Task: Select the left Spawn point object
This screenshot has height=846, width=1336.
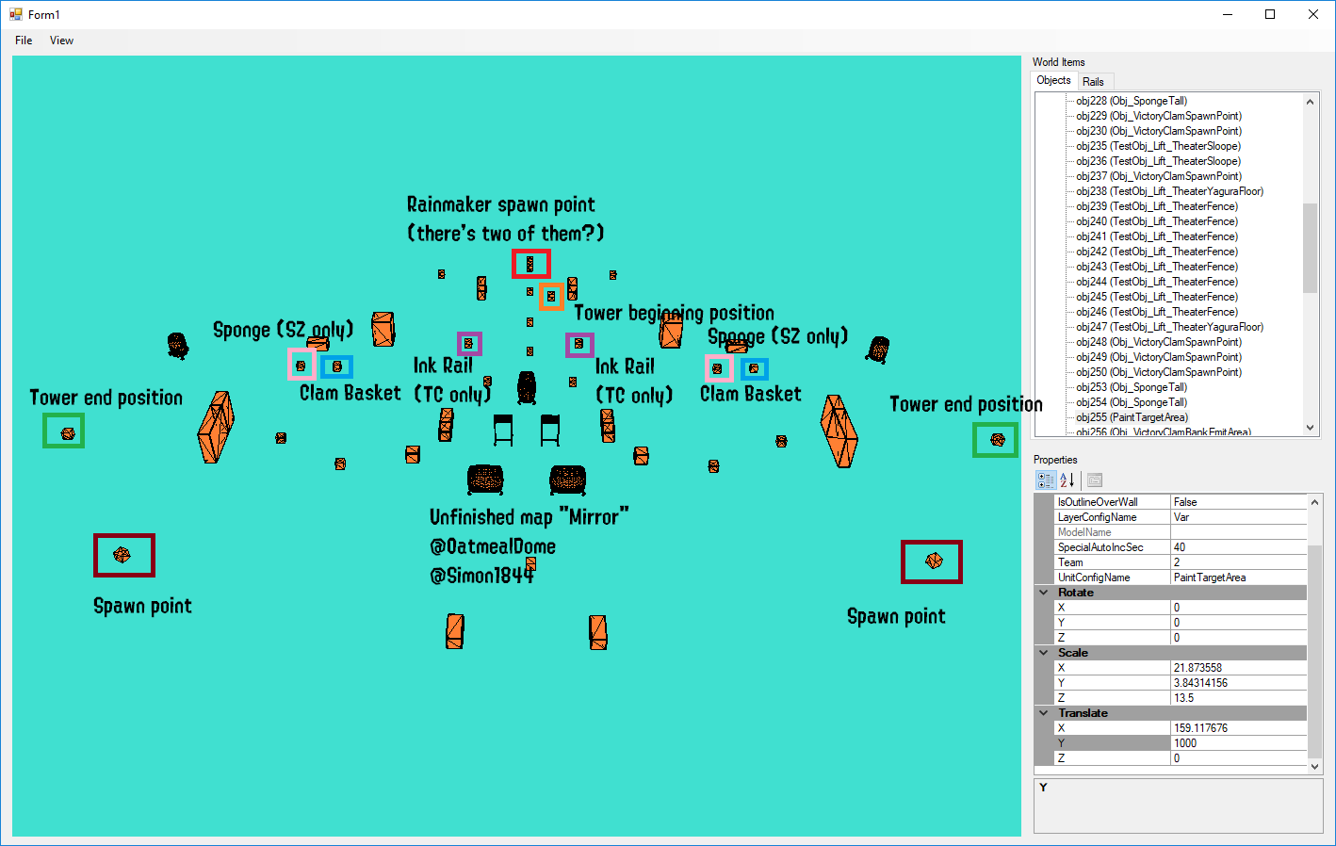Action: tap(122, 555)
